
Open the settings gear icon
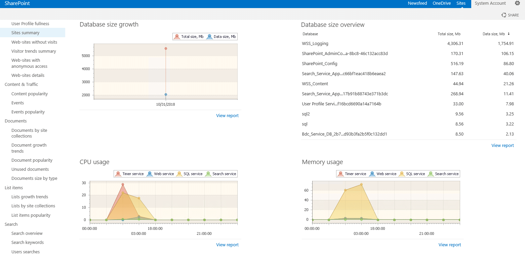[517, 3]
